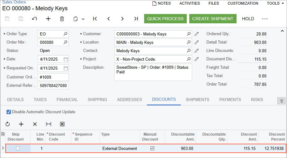Open the Details tab
Image resolution: width=287 pixels, height=158 pixels.
coord(16,100)
